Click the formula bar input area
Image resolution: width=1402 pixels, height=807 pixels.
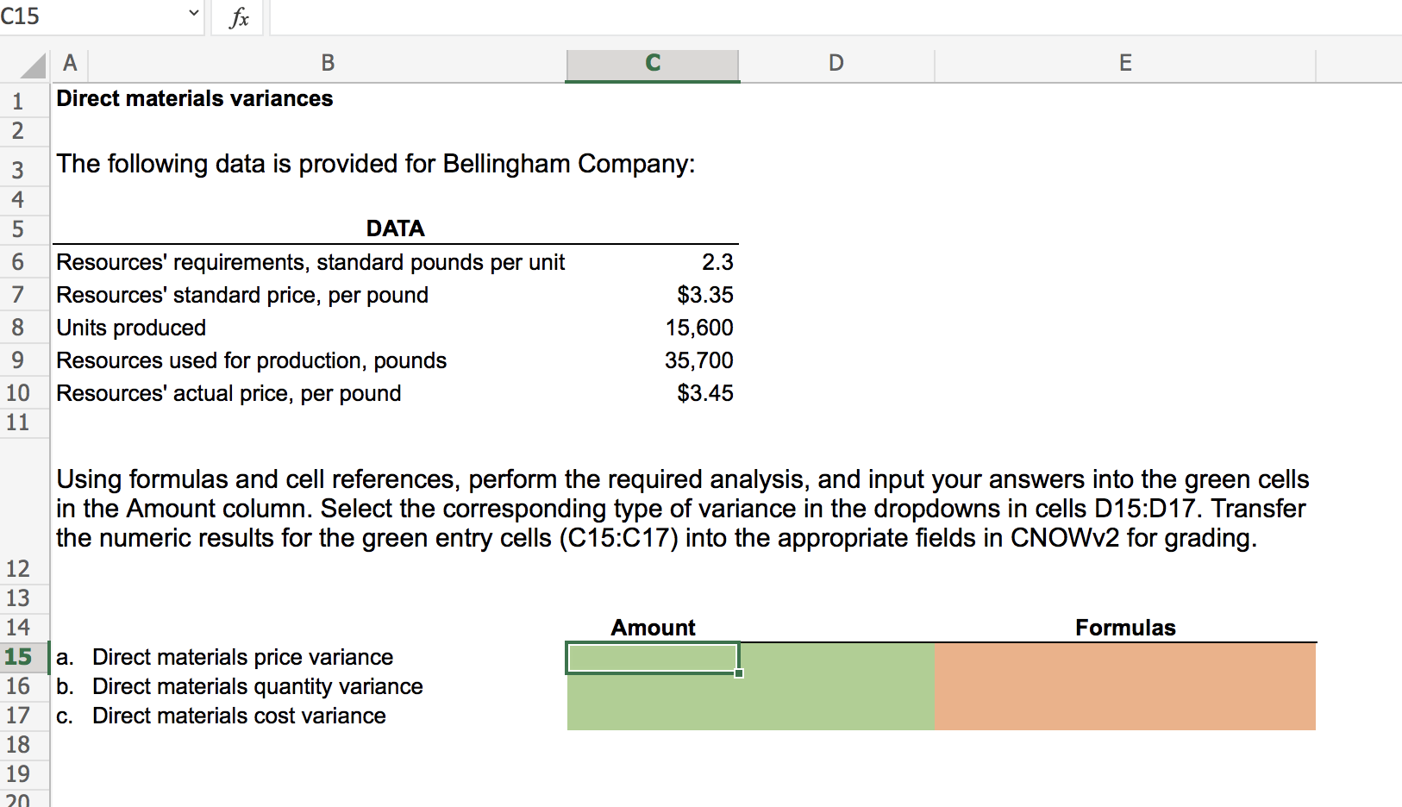point(836,17)
